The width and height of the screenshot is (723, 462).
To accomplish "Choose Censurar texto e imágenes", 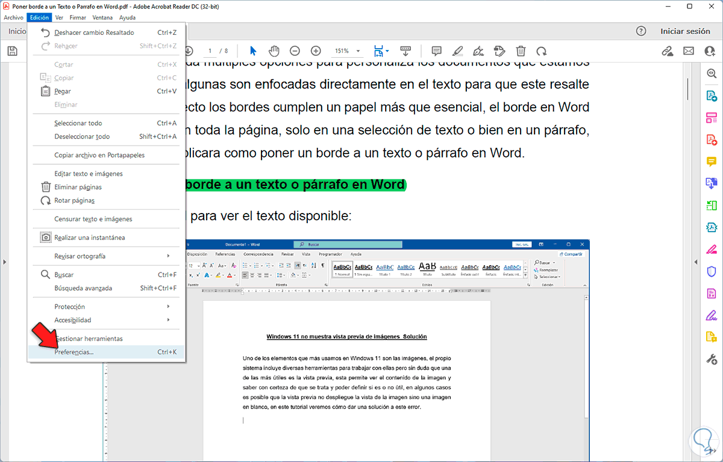I will (106, 219).
